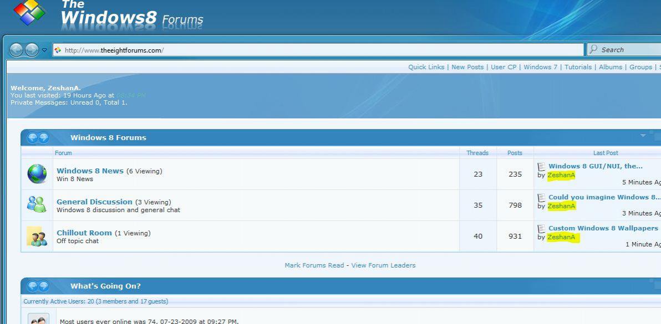Click Mark Forums Read
Viewport: 661px width, 324px height.
coord(314,265)
